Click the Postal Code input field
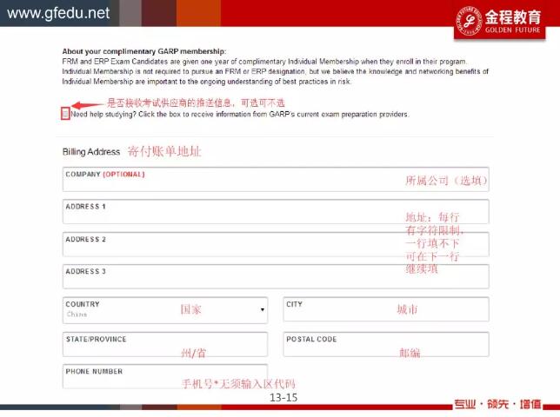Viewport: 560px width, 417px height. [386, 345]
